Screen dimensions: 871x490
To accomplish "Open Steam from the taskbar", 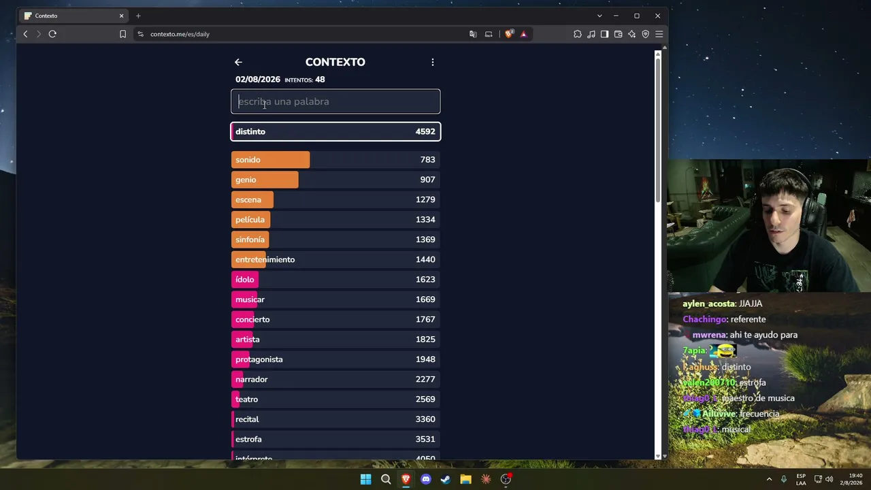I will [x=446, y=479].
